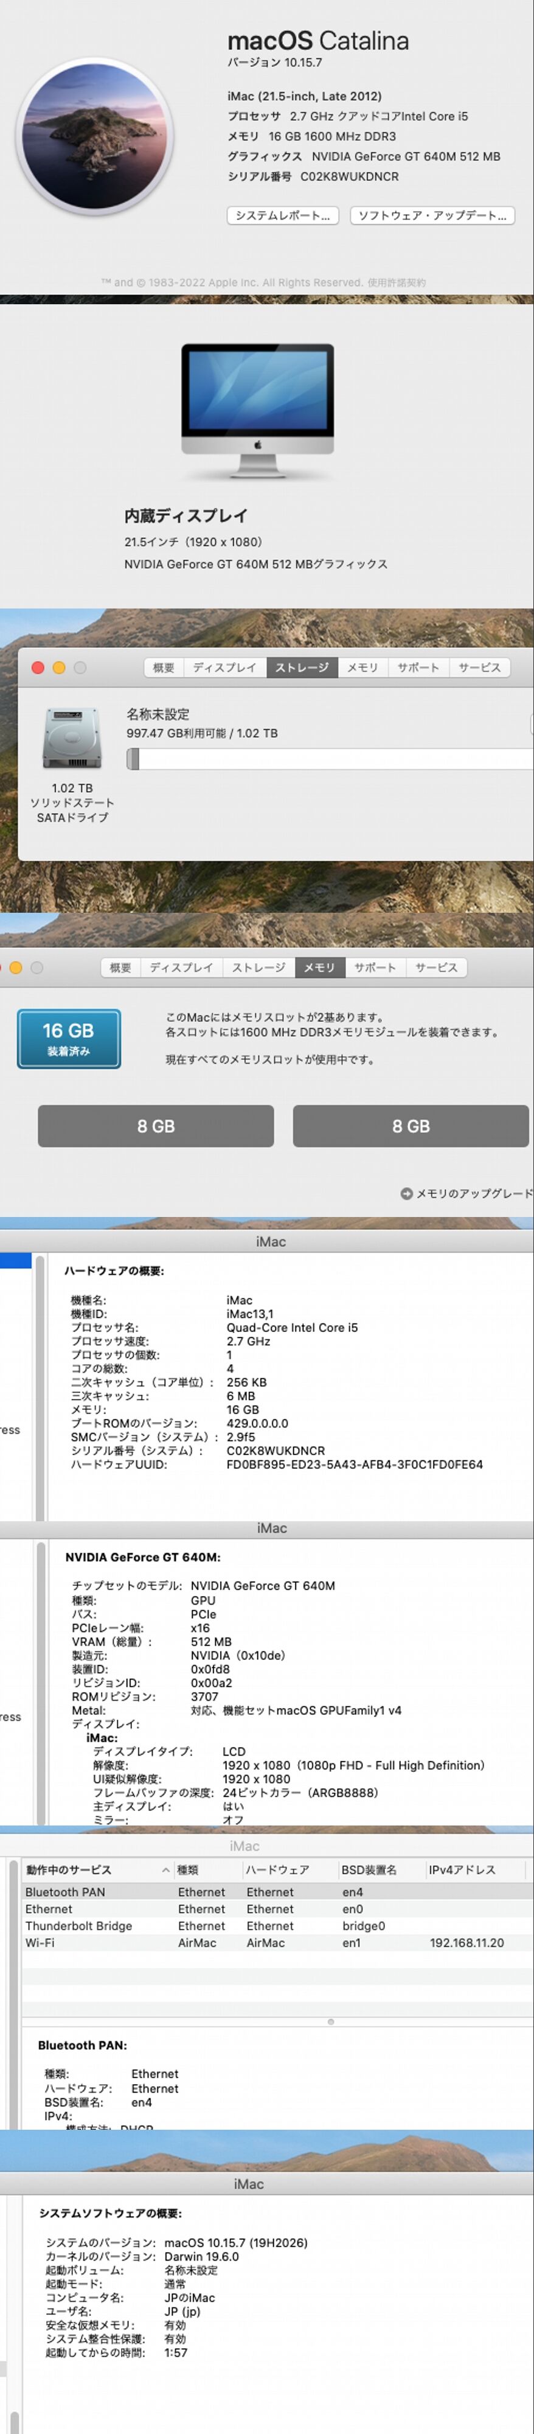Click ROM revision value 3707
Image resolution: width=534 pixels, height=2434 pixels.
pos(204,1697)
